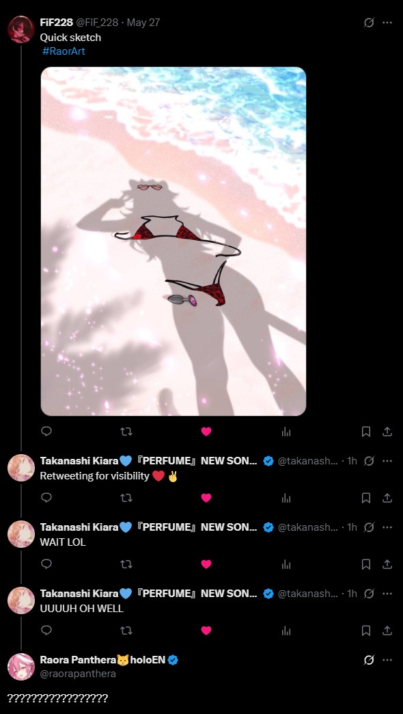Bookmark the "WAIT LOL" reply

click(365, 564)
